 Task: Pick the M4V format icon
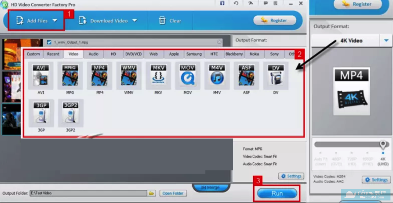tap(217, 76)
